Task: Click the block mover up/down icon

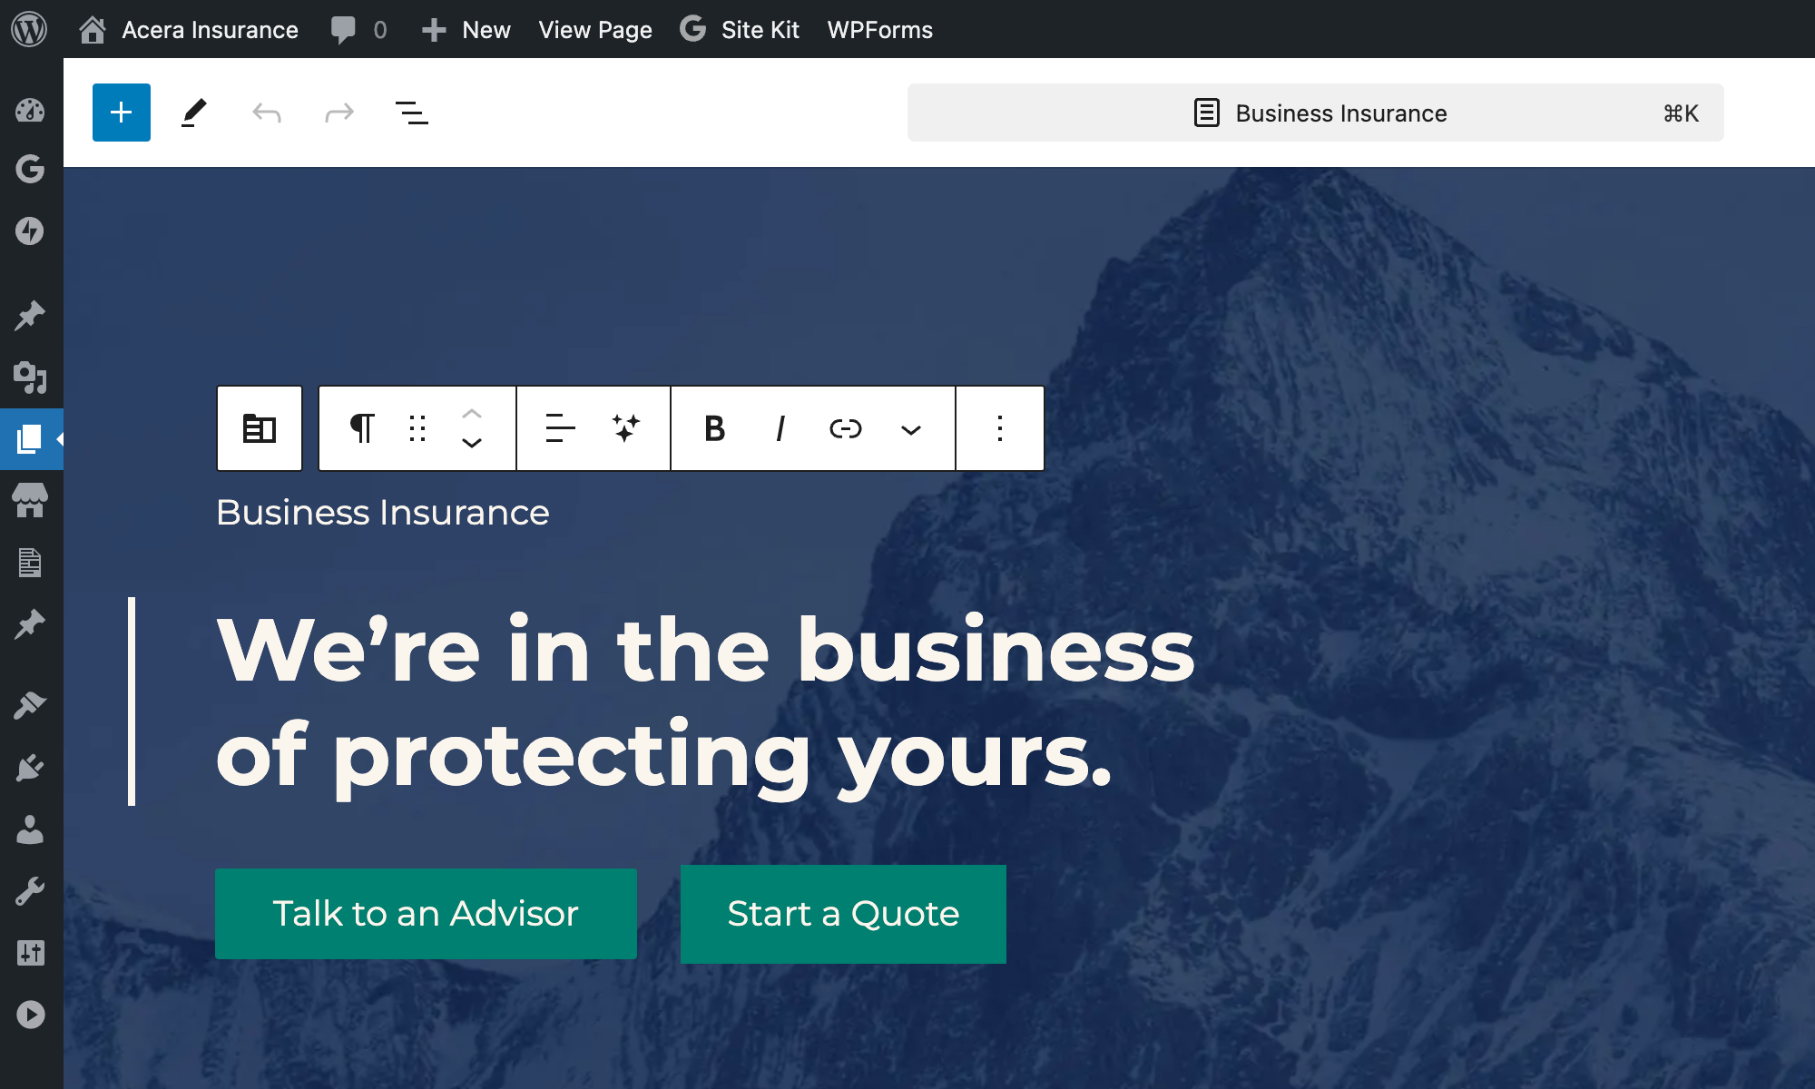Action: coord(471,427)
